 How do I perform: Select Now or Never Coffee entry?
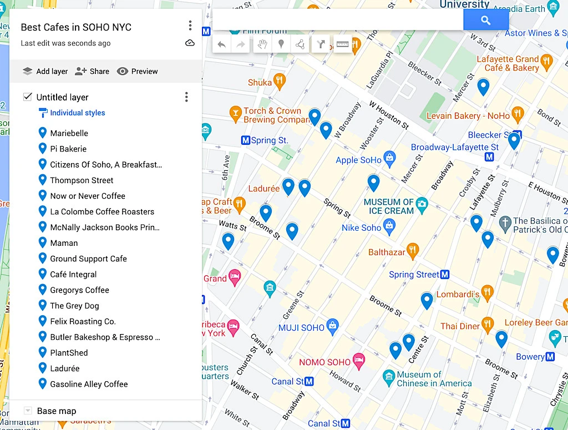88,196
